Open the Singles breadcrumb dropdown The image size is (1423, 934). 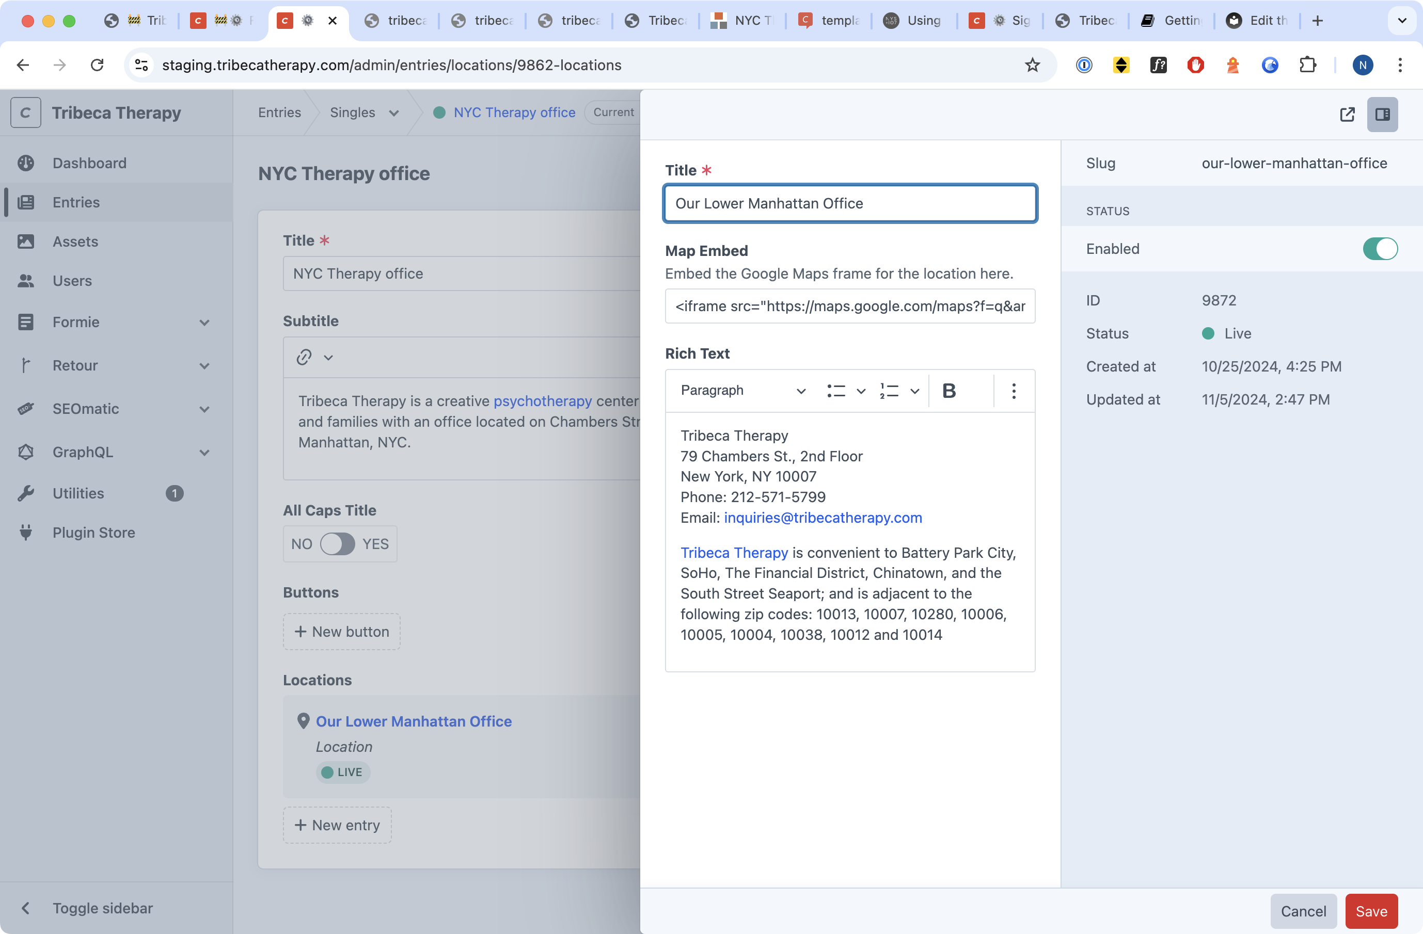click(x=393, y=114)
